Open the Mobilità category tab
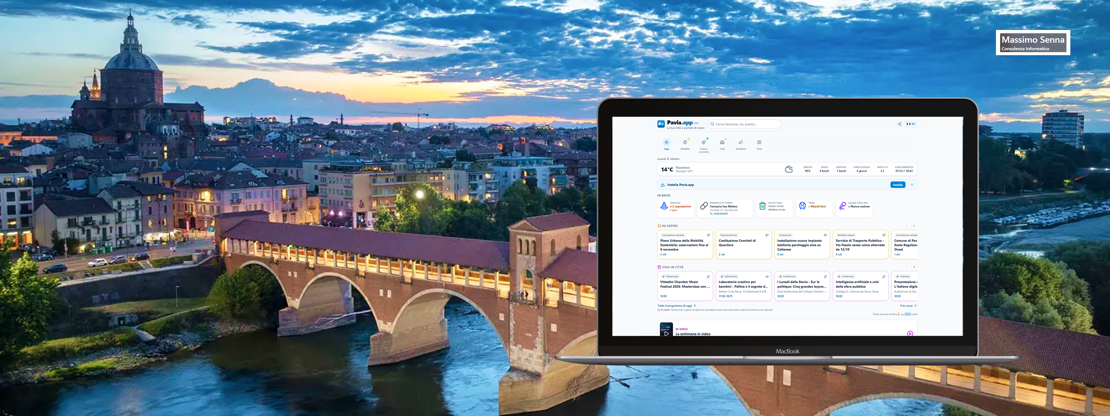 685,145
